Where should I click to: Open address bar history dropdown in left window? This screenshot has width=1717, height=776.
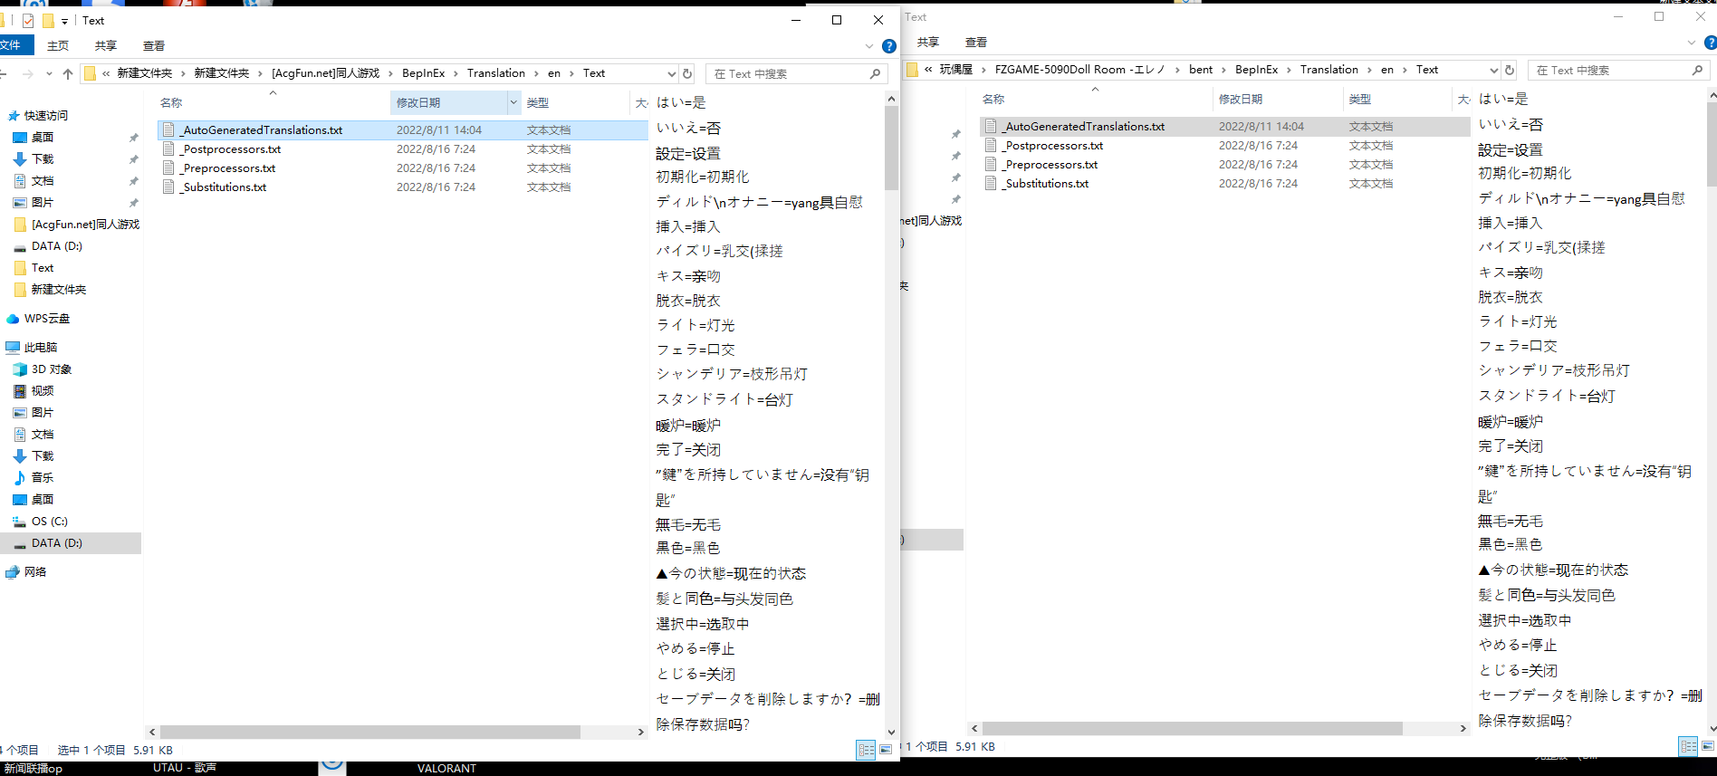(x=671, y=74)
